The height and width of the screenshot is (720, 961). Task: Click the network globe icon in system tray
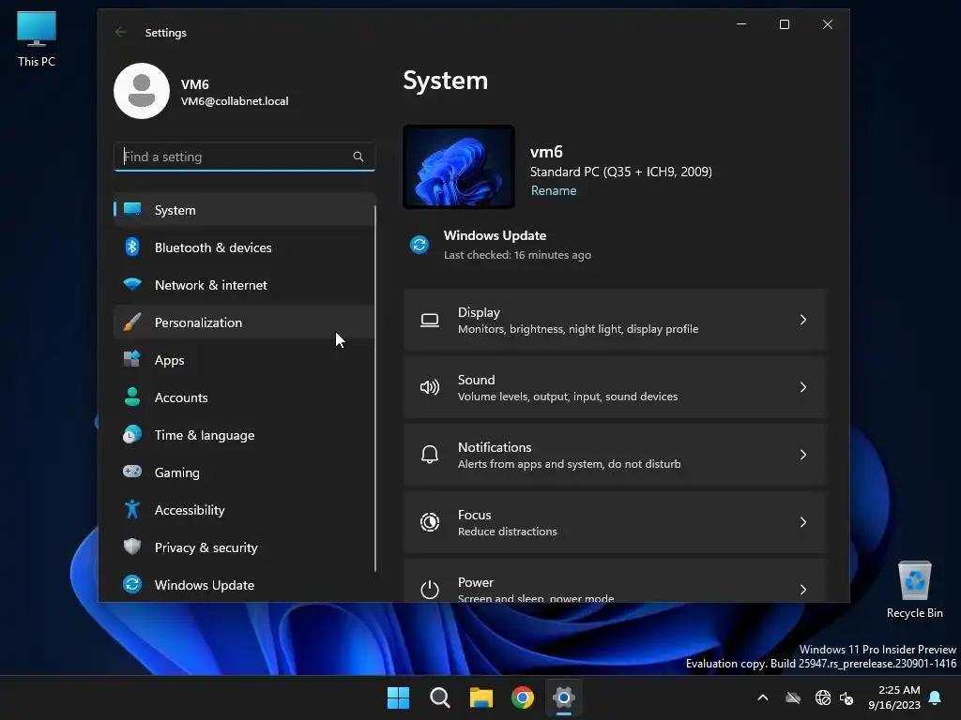[823, 697]
